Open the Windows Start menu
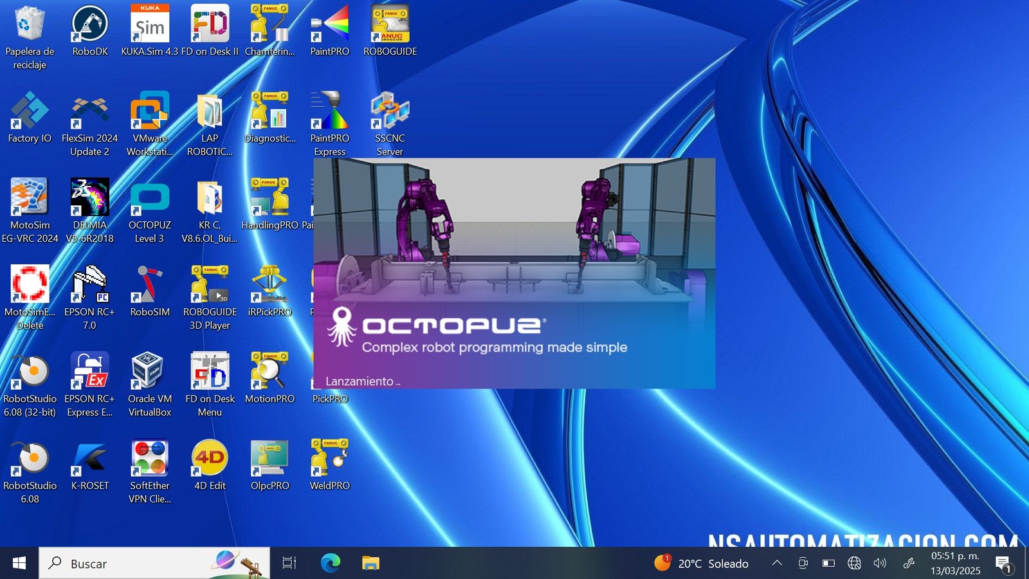Viewport: 1029px width, 579px height. point(19,564)
